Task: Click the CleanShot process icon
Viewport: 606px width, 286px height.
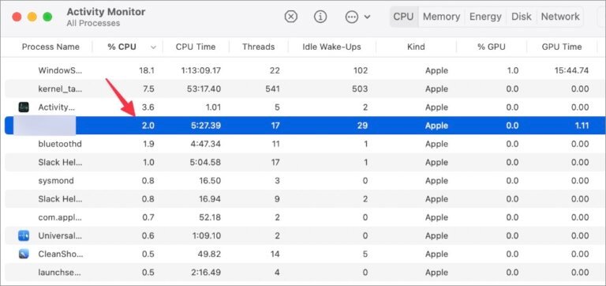Action: click(x=24, y=254)
